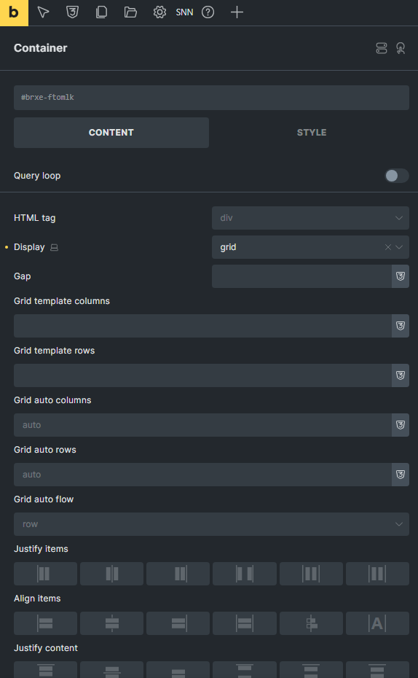
Task: Click the Grid template columns input field
Action: point(202,326)
